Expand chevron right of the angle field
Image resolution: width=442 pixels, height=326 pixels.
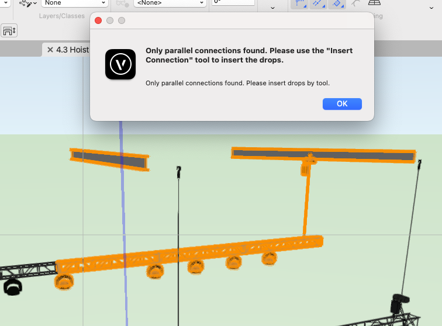tap(272, 8)
